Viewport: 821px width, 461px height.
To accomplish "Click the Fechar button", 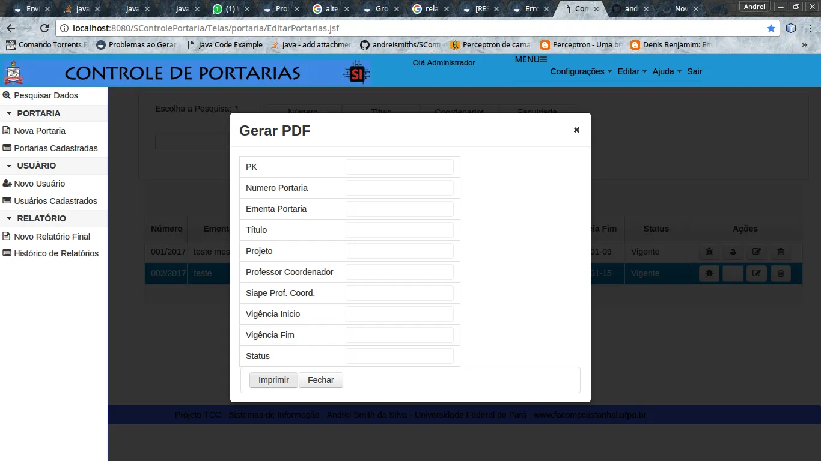I will click(x=321, y=380).
